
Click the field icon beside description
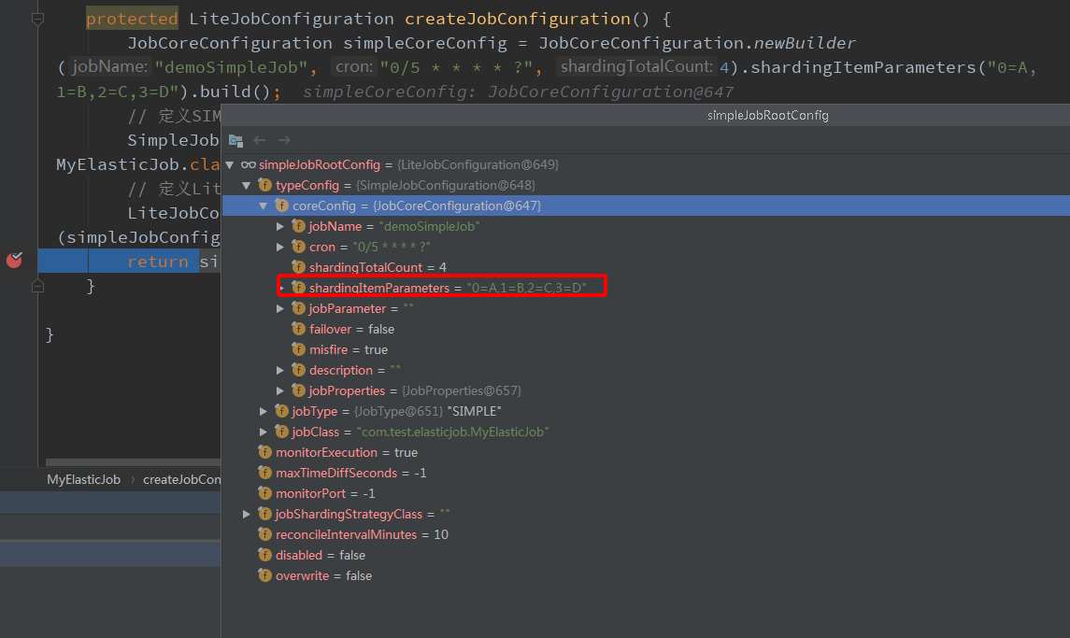[298, 370]
